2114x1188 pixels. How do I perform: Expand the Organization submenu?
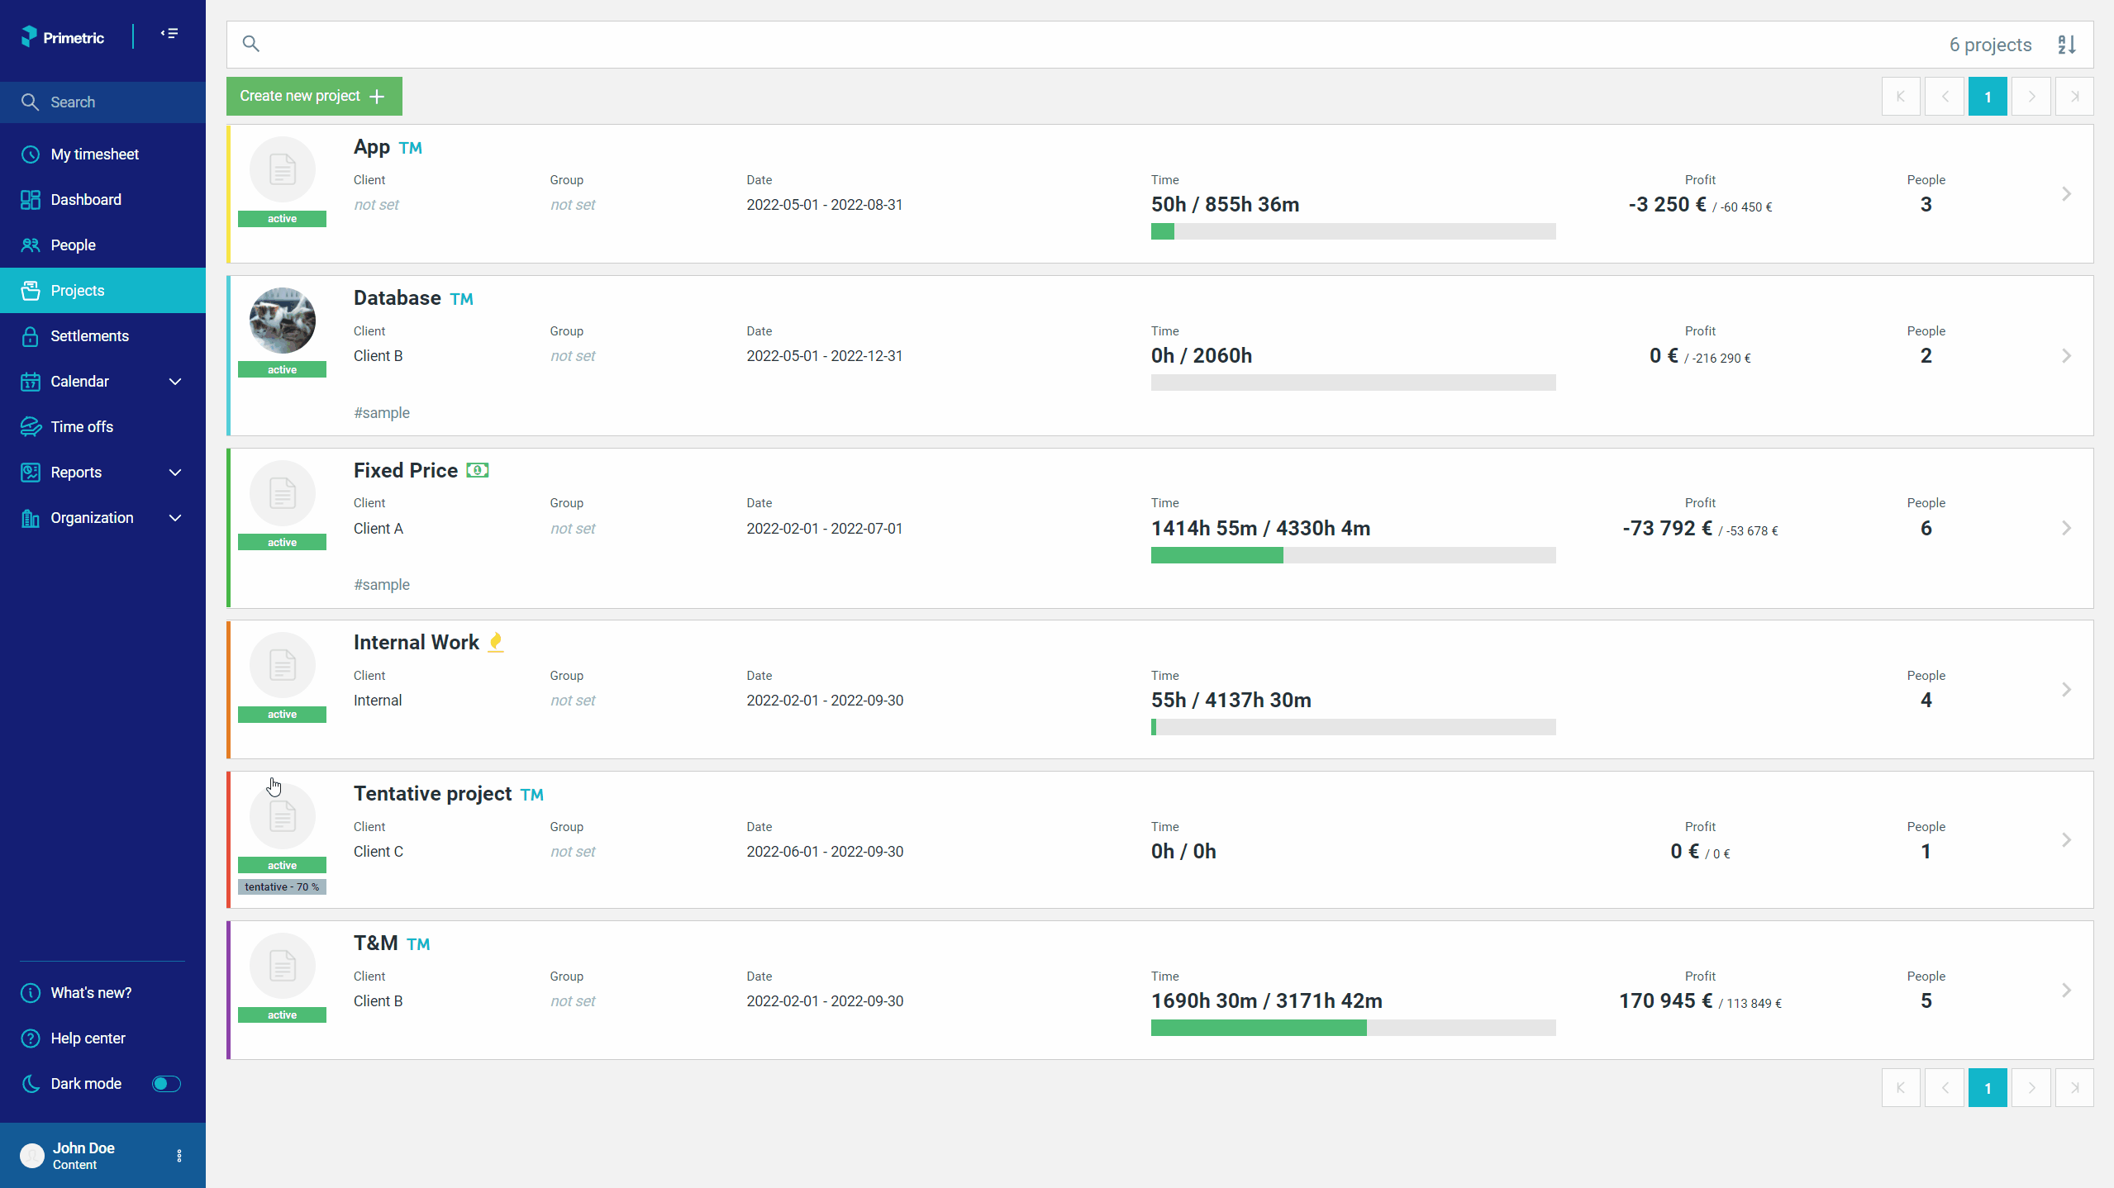pos(175,518)
